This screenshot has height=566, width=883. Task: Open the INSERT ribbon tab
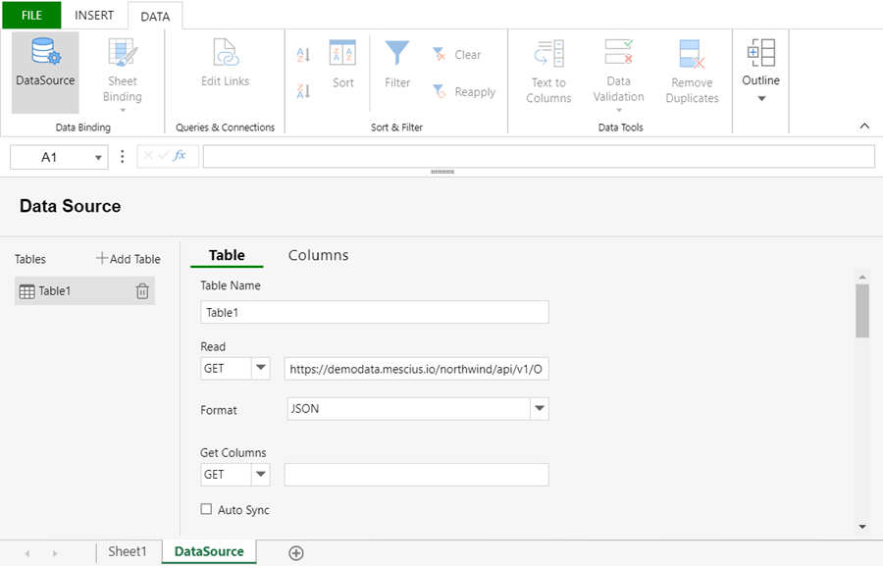coord(94,16)
